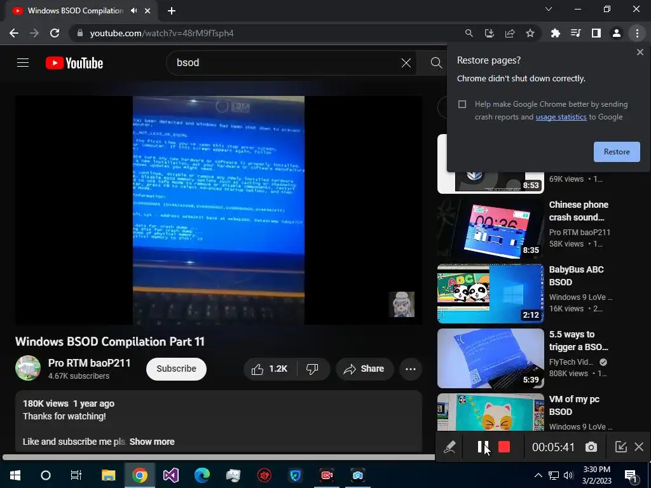Open YouTube hamburger guide menu
Screen dimensions: 651x488
(23, 63)
